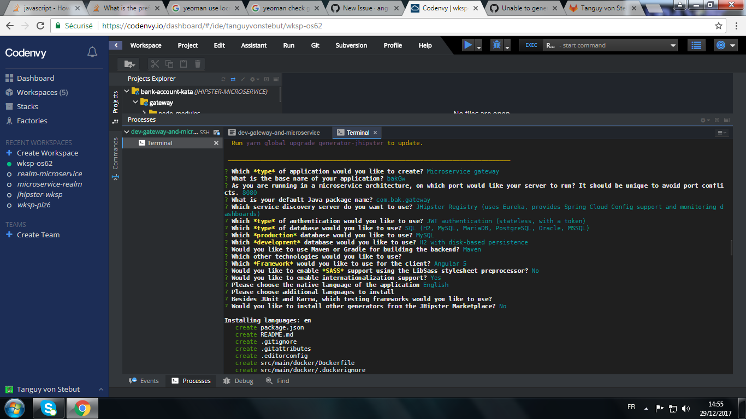Click the Run play button

(x=468, y=45)
